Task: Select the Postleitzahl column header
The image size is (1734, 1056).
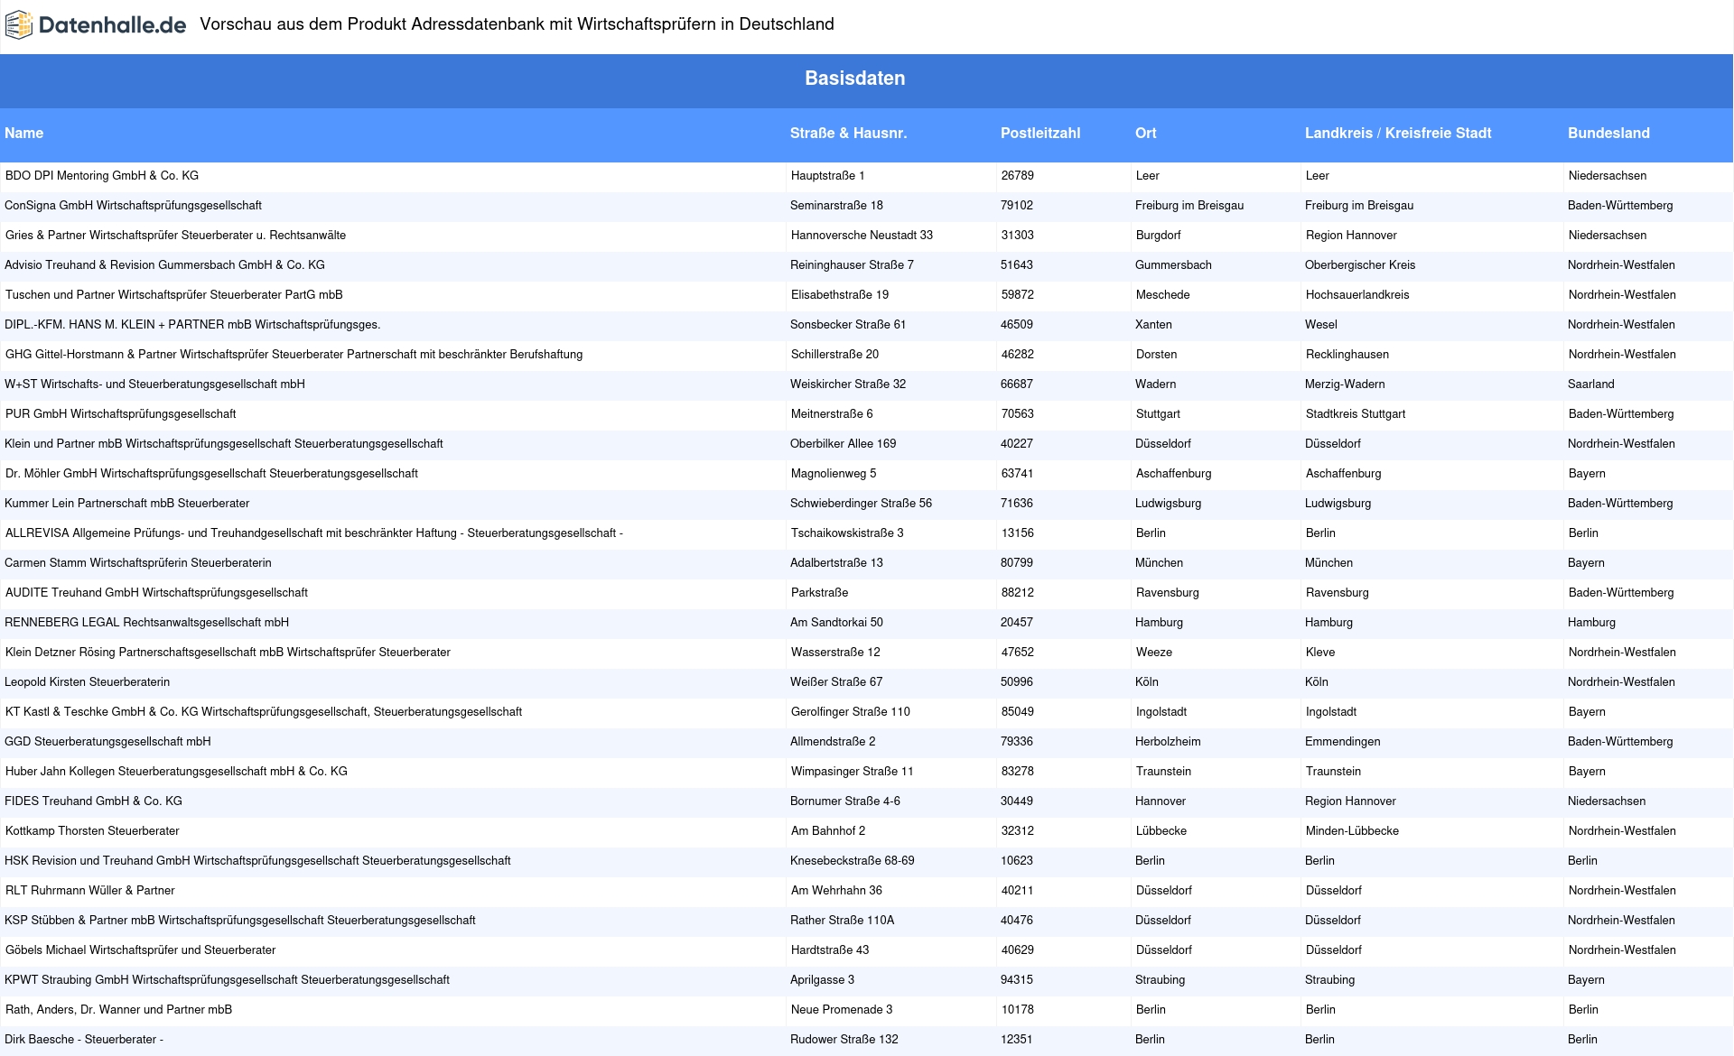Action: coord(1040,134)
